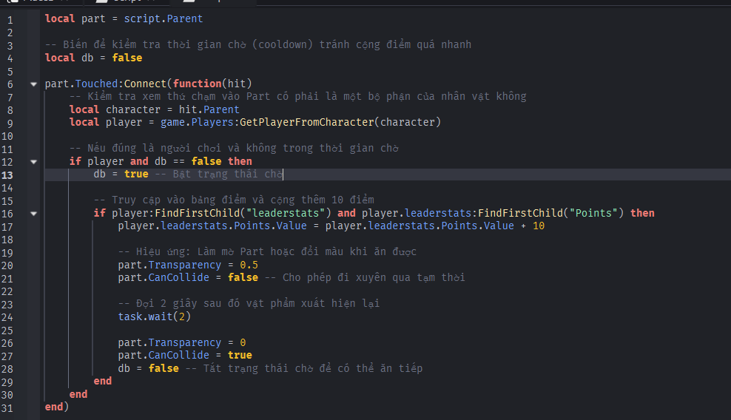Image resolution: width=731 pixels, height=420 pixels.
Task: Click 'part.CanCollide = true' on line 27
Action: click(184, 355)
